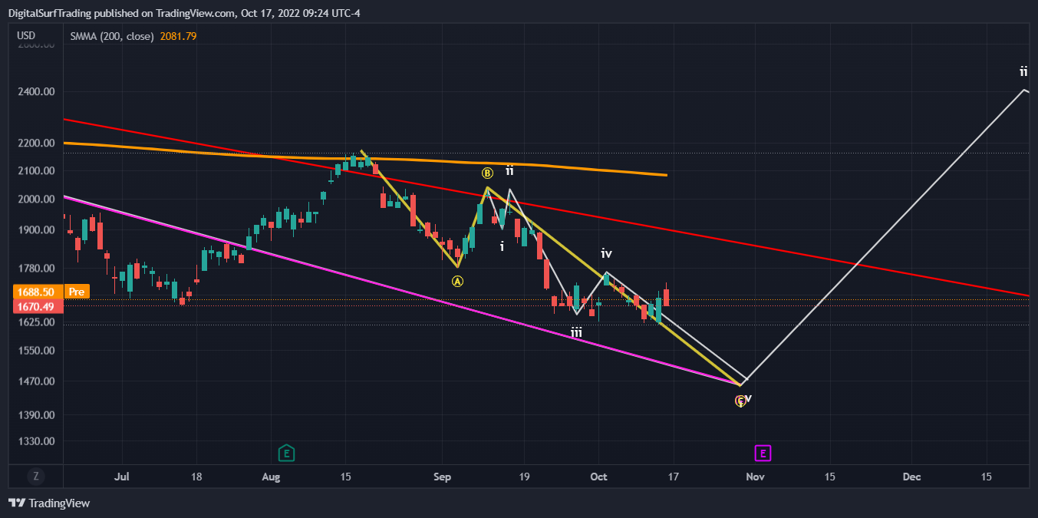Click the Jul label on time axis
This screenshot has height=518, width=1038.
(121, 477)
